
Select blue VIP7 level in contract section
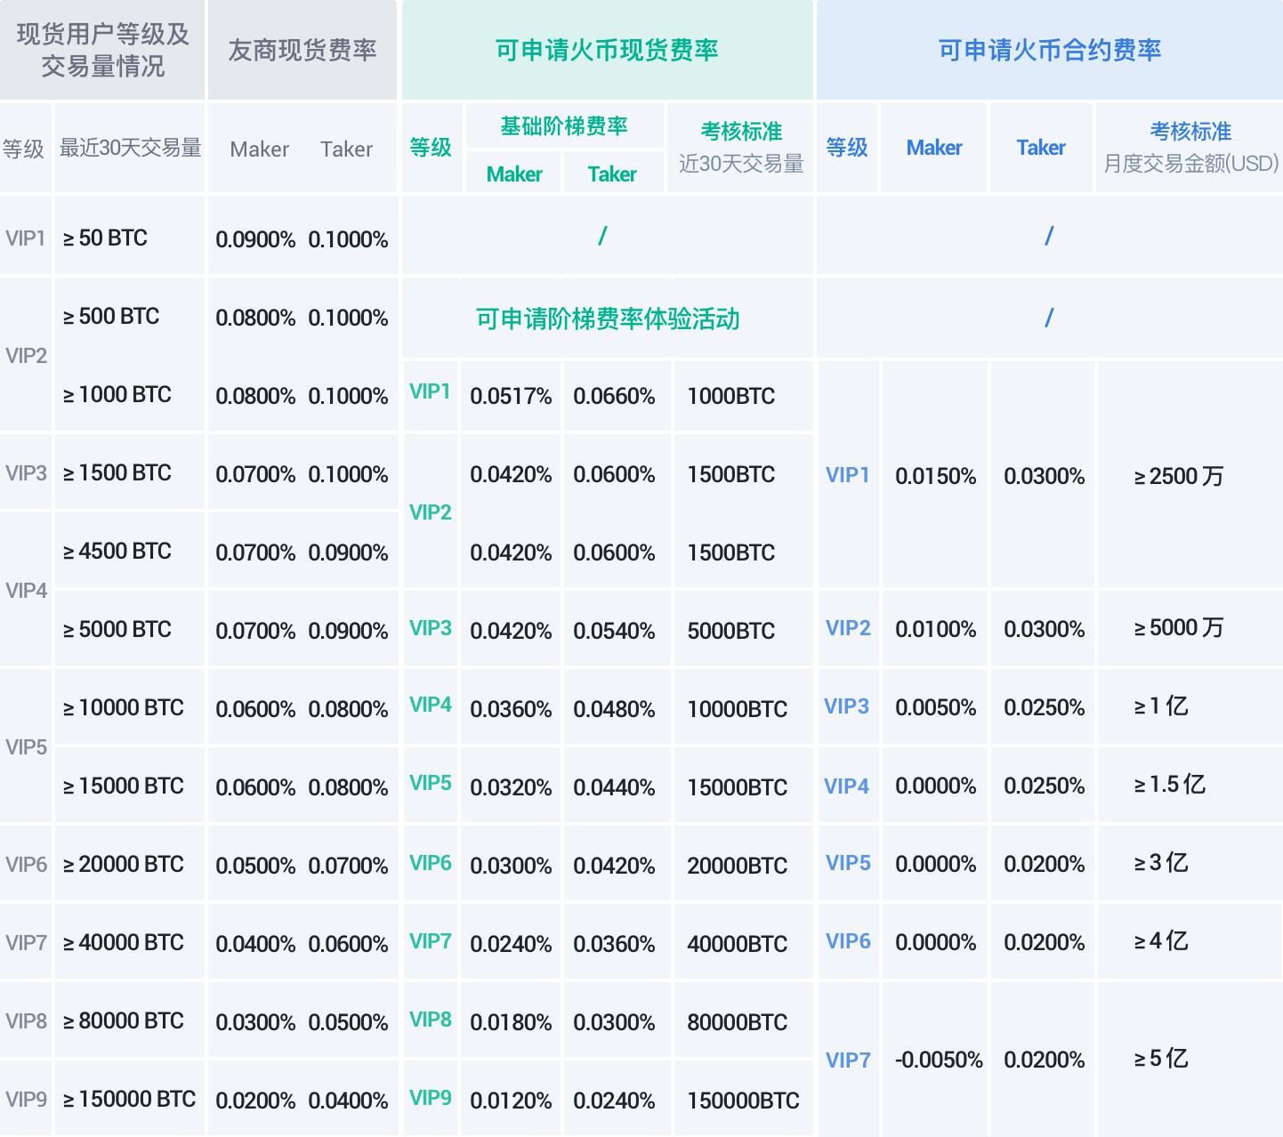(848, 1060)
